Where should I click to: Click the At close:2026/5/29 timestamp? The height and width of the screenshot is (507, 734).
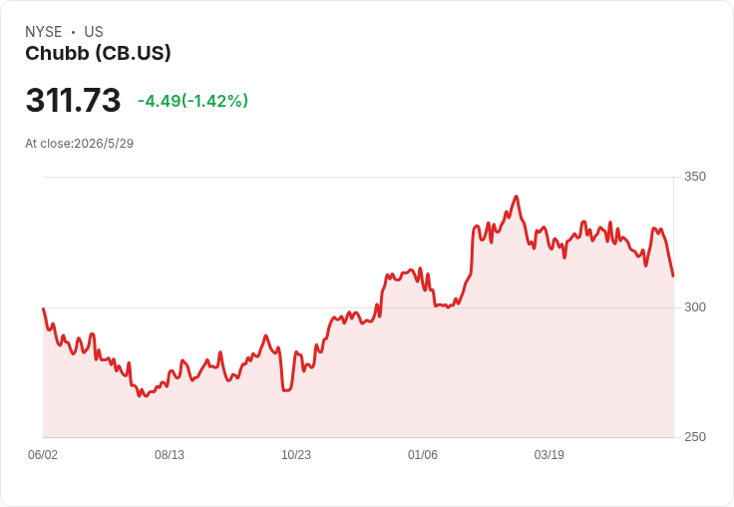(x=80, y=144)
